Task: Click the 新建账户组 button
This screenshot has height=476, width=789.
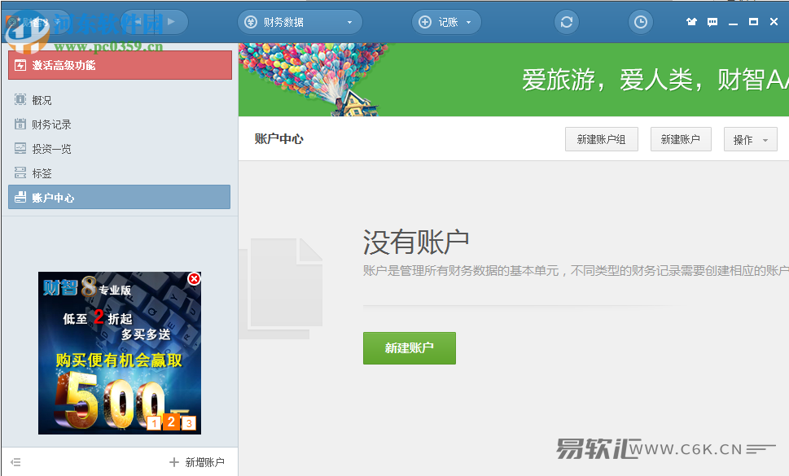Action: 601,140
